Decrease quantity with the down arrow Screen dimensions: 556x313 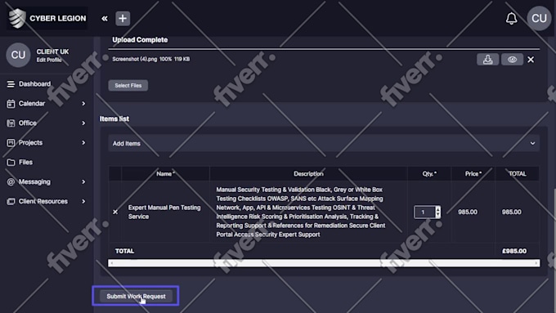click(x=438, y=215)
